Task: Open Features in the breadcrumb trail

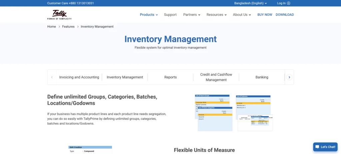Action: point(68,27)
